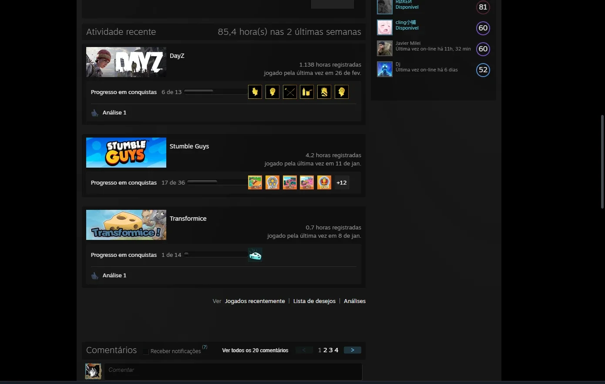Enable Receber notificações checkbox
605x384 pixels.
click(146, 351)
